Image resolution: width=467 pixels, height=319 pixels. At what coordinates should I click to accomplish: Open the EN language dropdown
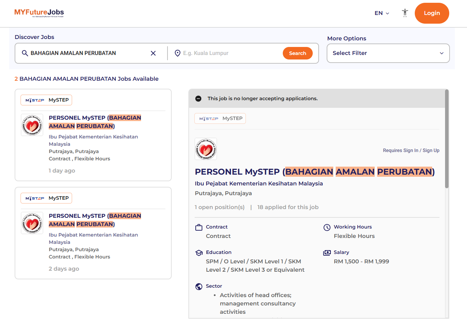coord(382,13)
